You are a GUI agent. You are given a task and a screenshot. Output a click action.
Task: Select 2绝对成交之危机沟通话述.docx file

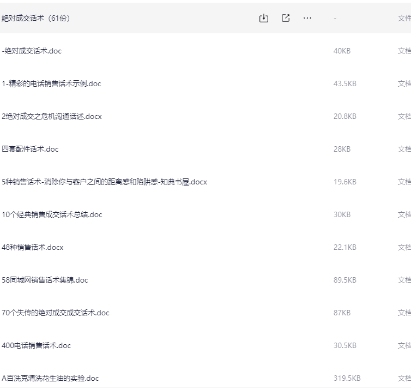pos(52,116)
